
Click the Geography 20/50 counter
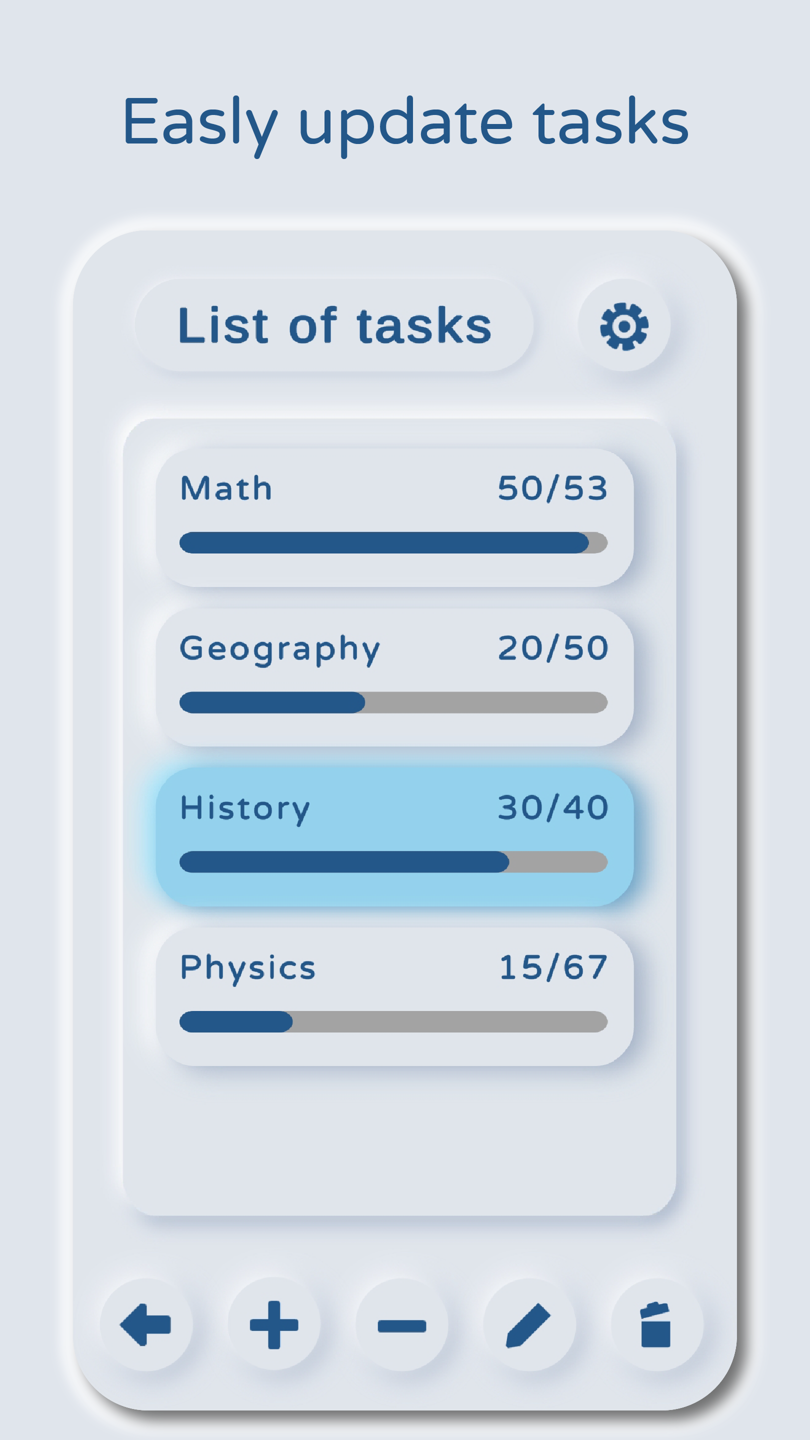[x=553, y=648]
